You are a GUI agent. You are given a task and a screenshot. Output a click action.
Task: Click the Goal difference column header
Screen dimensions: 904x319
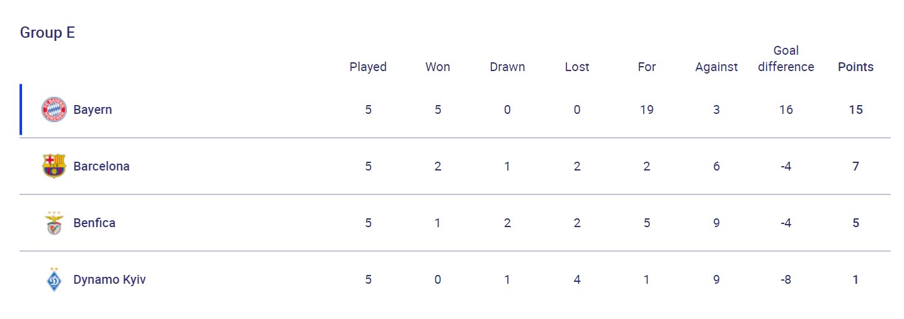(x=786, y=59)
